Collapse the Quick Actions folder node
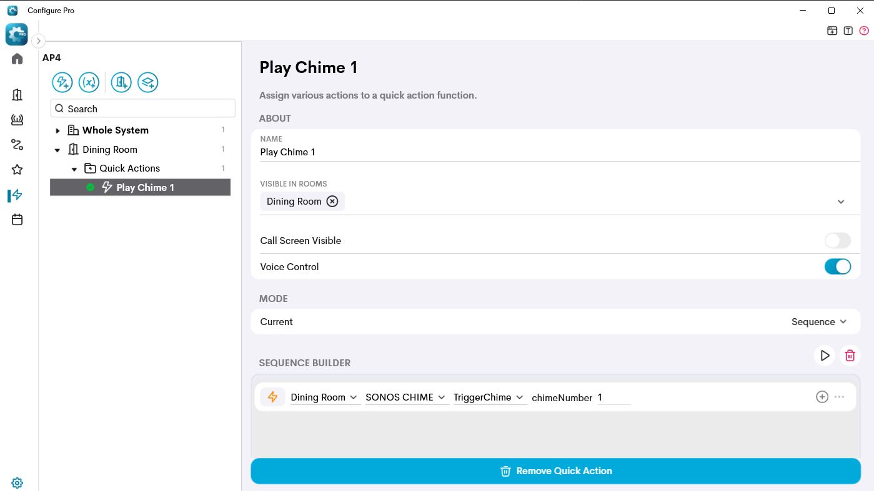 click(x=74, y=169)
